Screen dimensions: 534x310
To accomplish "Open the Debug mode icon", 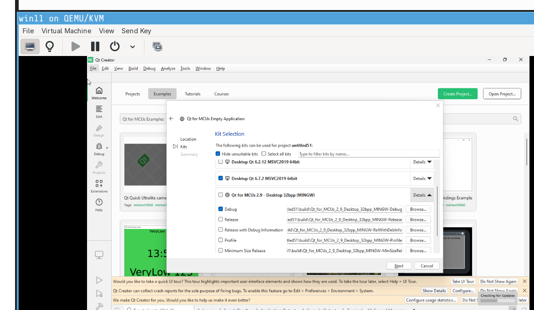I will click(x=99, y=149).
